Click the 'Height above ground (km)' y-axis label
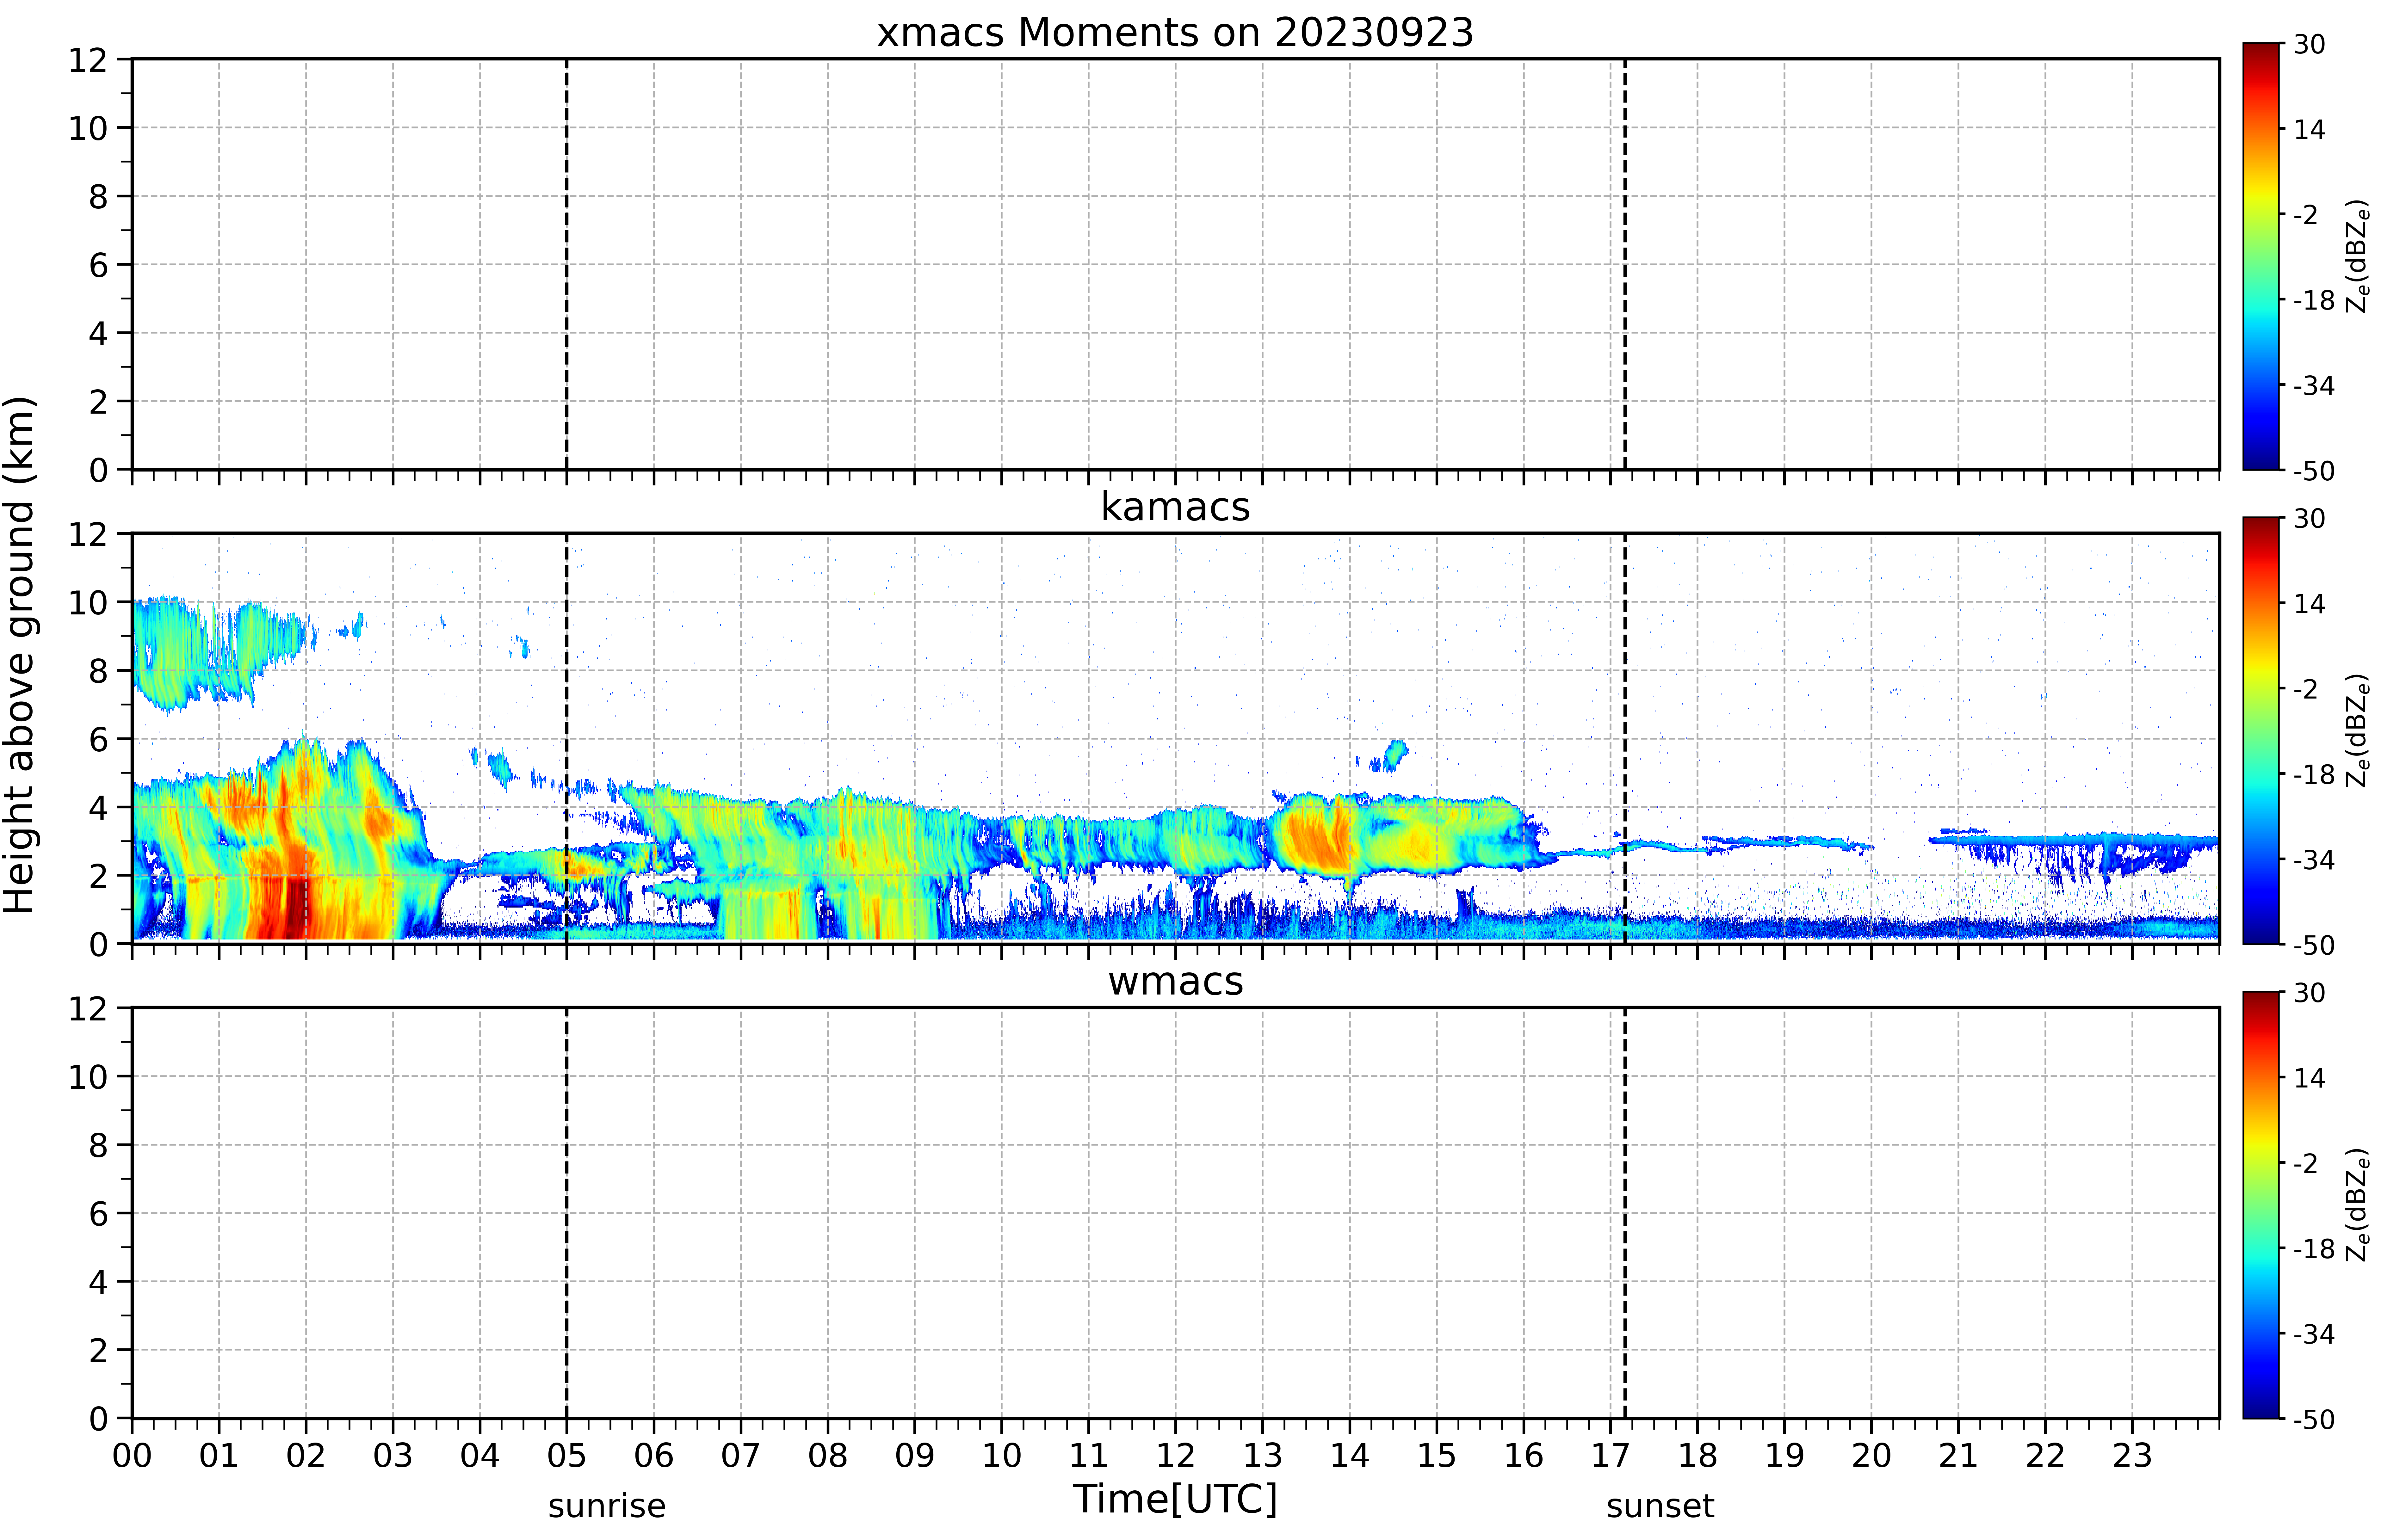Image resolution: width=2387 pixels, height=1540 pixels. tap(19, 655)
